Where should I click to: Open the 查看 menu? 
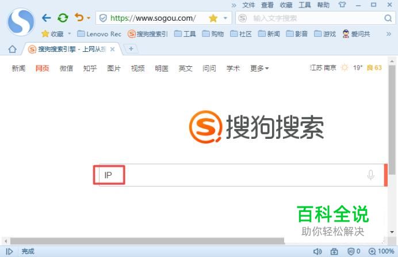(267, 5)
